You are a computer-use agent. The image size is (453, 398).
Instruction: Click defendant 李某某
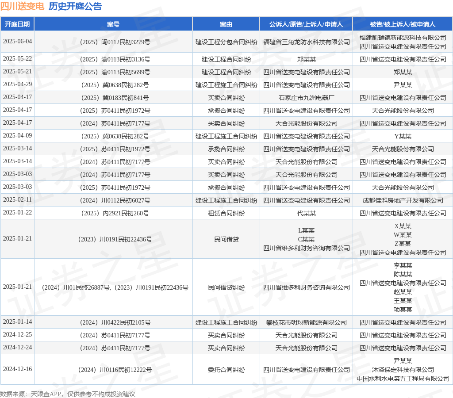click(x=403, y=265)
